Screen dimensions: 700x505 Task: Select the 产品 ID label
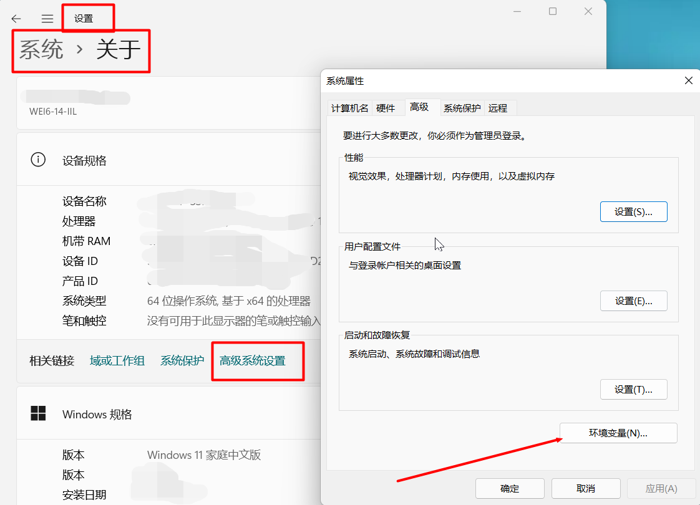point(80,281)
